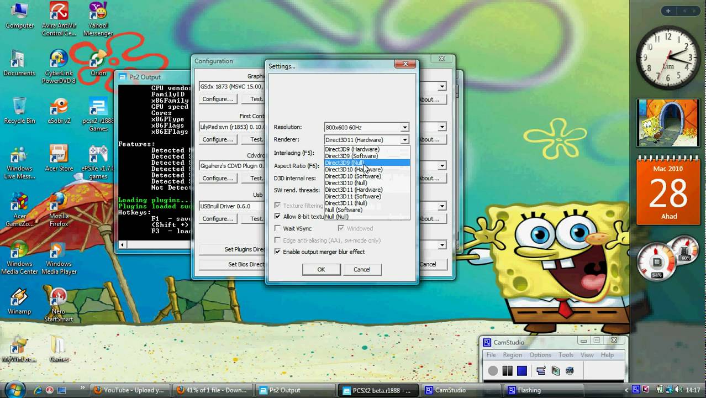
Task: Toggle Enable output merger blur effect
Action: point(277,252)
